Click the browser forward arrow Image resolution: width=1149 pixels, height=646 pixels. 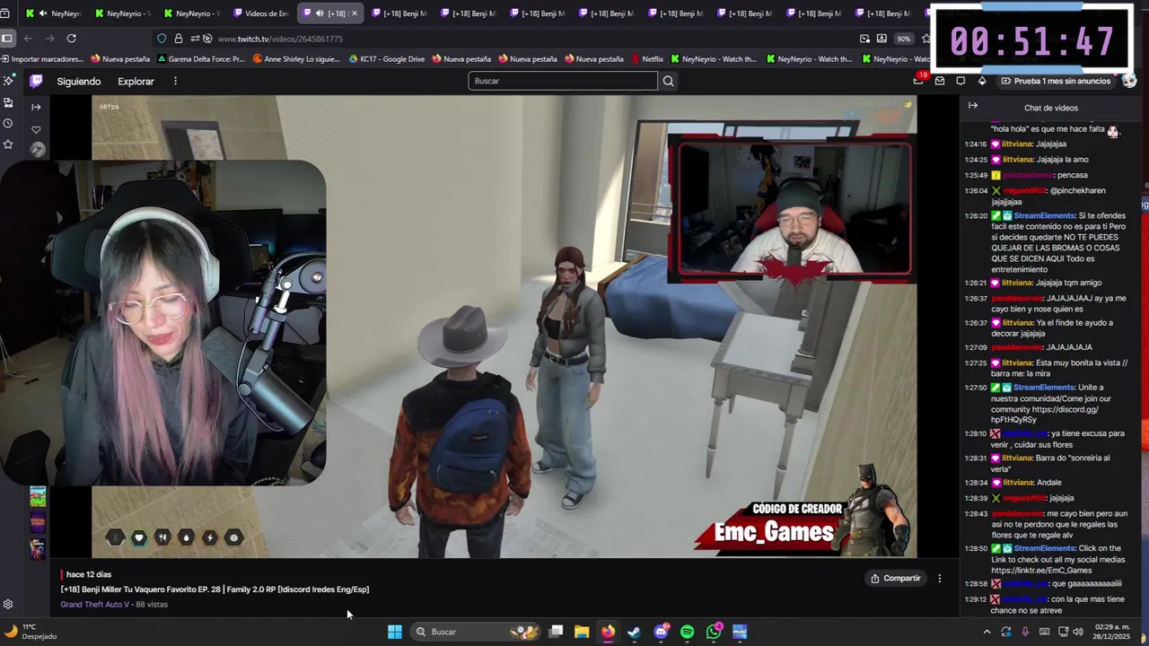[x=49, y=39]
